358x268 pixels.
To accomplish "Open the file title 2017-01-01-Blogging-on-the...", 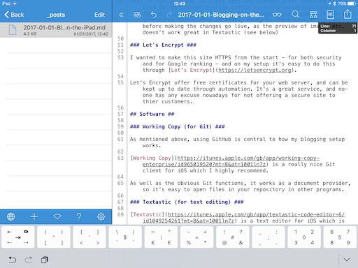I will point(221,15).
